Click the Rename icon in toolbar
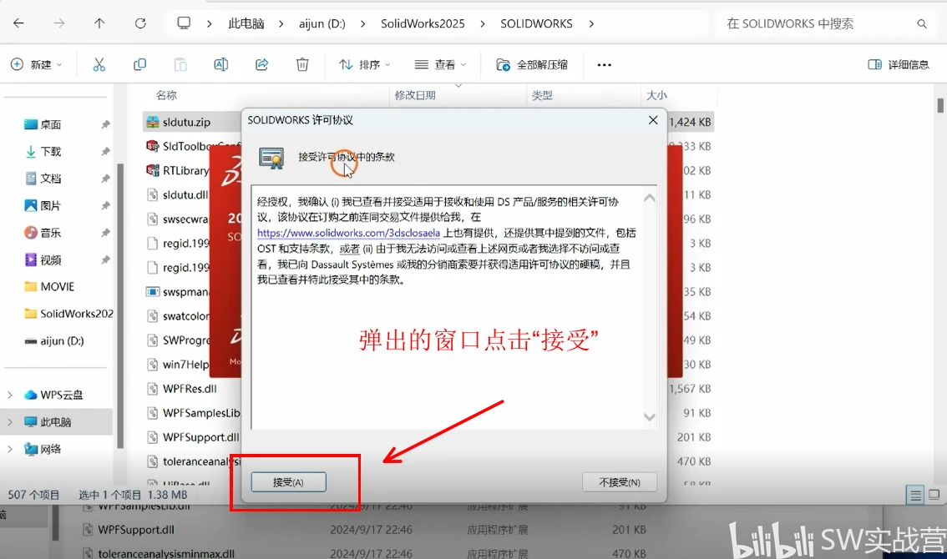Image resolution: width=947 pixels, height=559 pixels. click(221, 64)
